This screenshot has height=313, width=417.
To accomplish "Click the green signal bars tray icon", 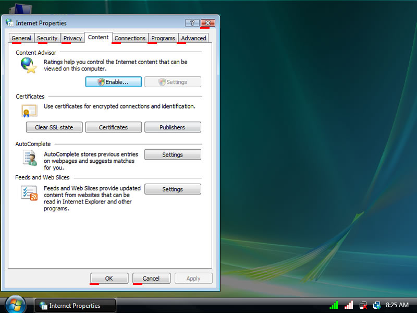I will click(x=334, y=305).
